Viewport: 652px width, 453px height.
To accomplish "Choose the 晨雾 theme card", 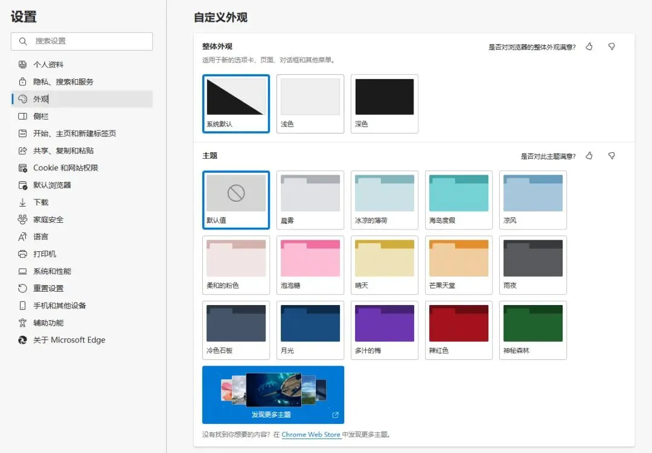I will [310, 200].
